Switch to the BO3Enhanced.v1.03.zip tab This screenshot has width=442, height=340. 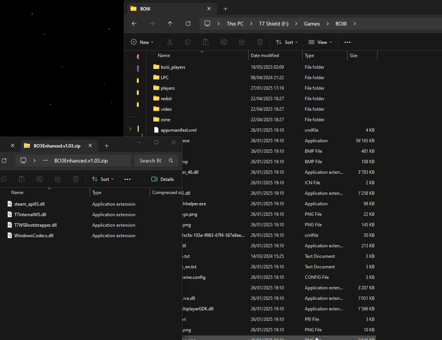56,146
